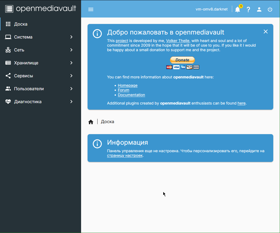Open the project link

tap(122, 41)
